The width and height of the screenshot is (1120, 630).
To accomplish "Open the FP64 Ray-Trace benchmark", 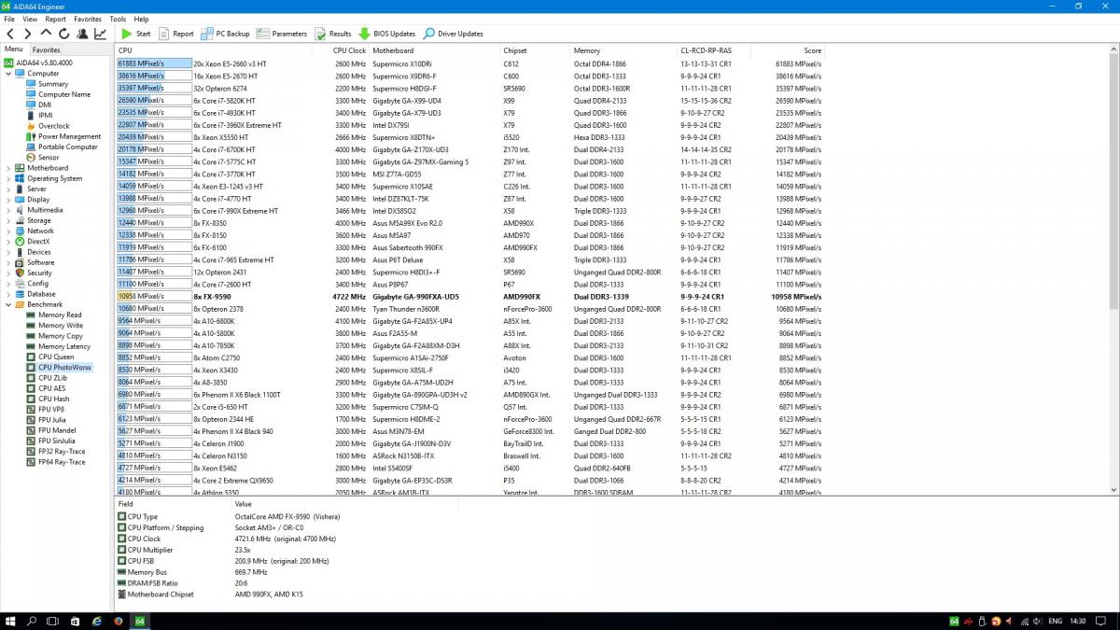I will point(55,462).
